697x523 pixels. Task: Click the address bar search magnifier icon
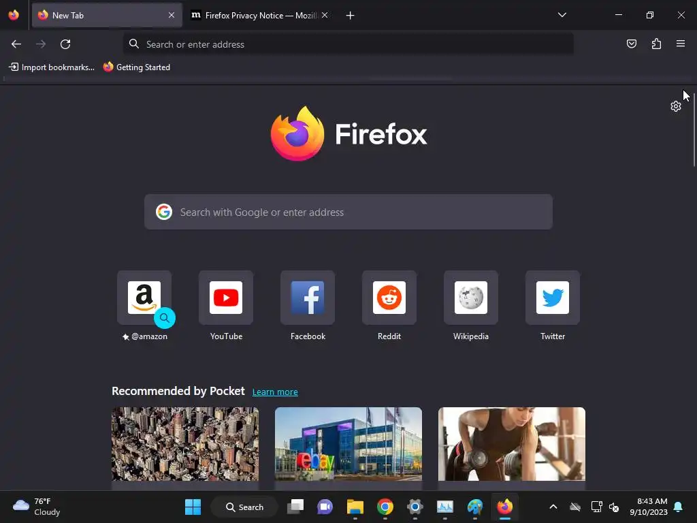[134, 44]
